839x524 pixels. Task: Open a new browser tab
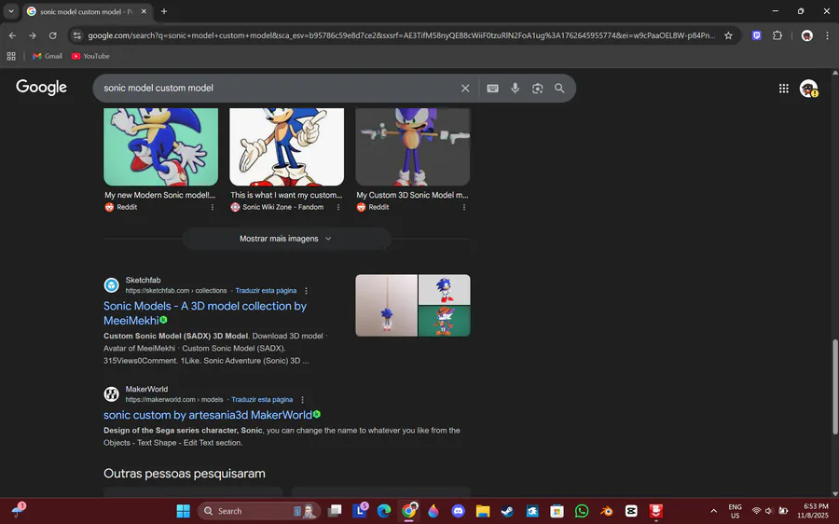point(164,11)
